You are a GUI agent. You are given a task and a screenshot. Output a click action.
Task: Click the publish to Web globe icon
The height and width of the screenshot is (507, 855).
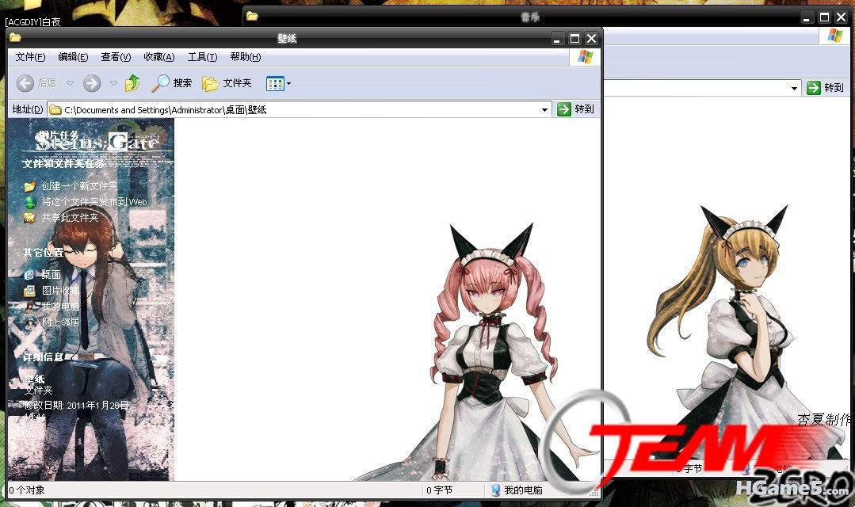30,202
